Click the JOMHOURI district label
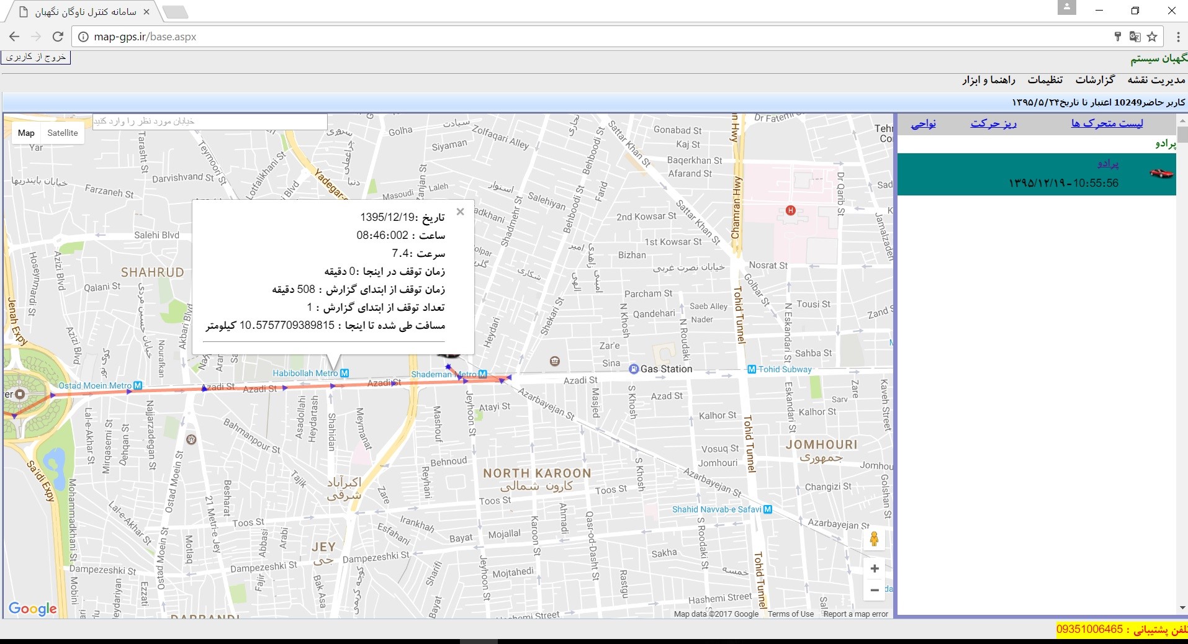 pos(821,445)
